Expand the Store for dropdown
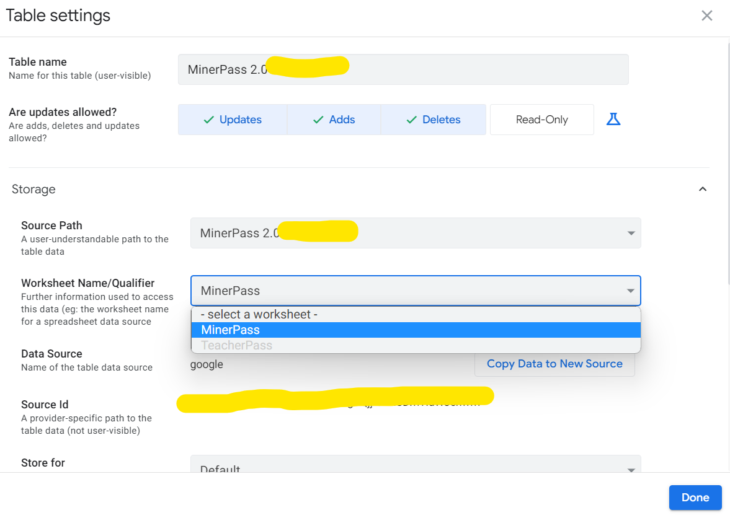This screenshot has height=518, width=730. click(416, 468)
